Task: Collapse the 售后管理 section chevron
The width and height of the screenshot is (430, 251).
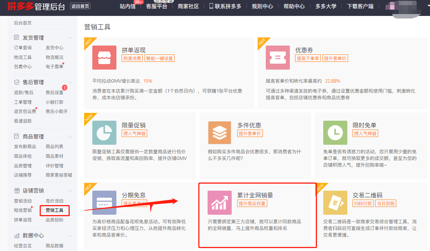Action: pyautogui.click(x=70, y=82)
